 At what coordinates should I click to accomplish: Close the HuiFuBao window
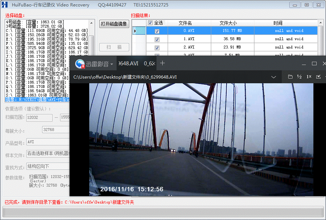(x=318, y=5)
